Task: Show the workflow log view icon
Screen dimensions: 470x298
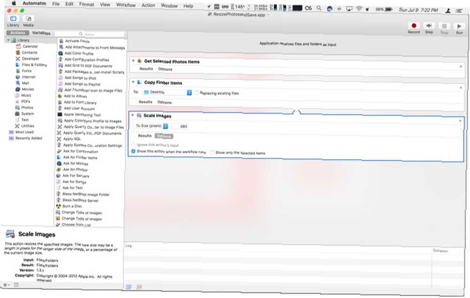Action: pos(129,287)
